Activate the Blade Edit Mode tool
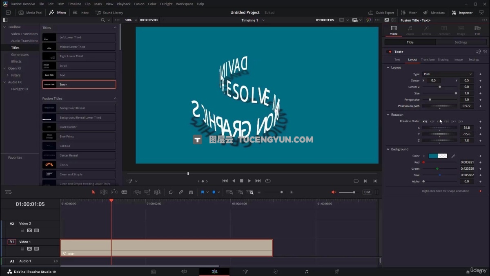The width and height of the screenshot is (490, 276). click(x=124, y=192)
